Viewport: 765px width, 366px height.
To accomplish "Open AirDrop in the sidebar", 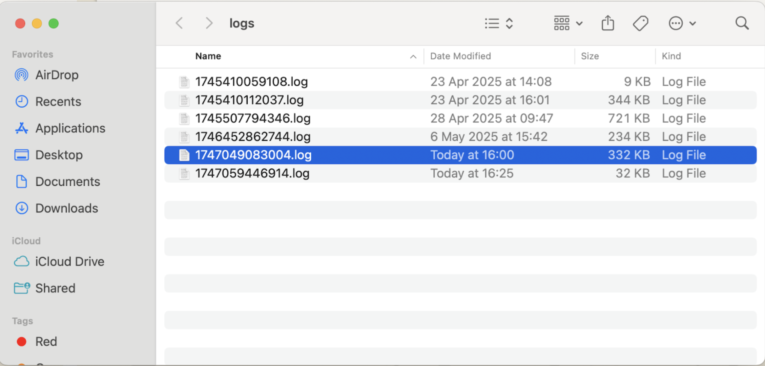I will (x=56, y=75).
